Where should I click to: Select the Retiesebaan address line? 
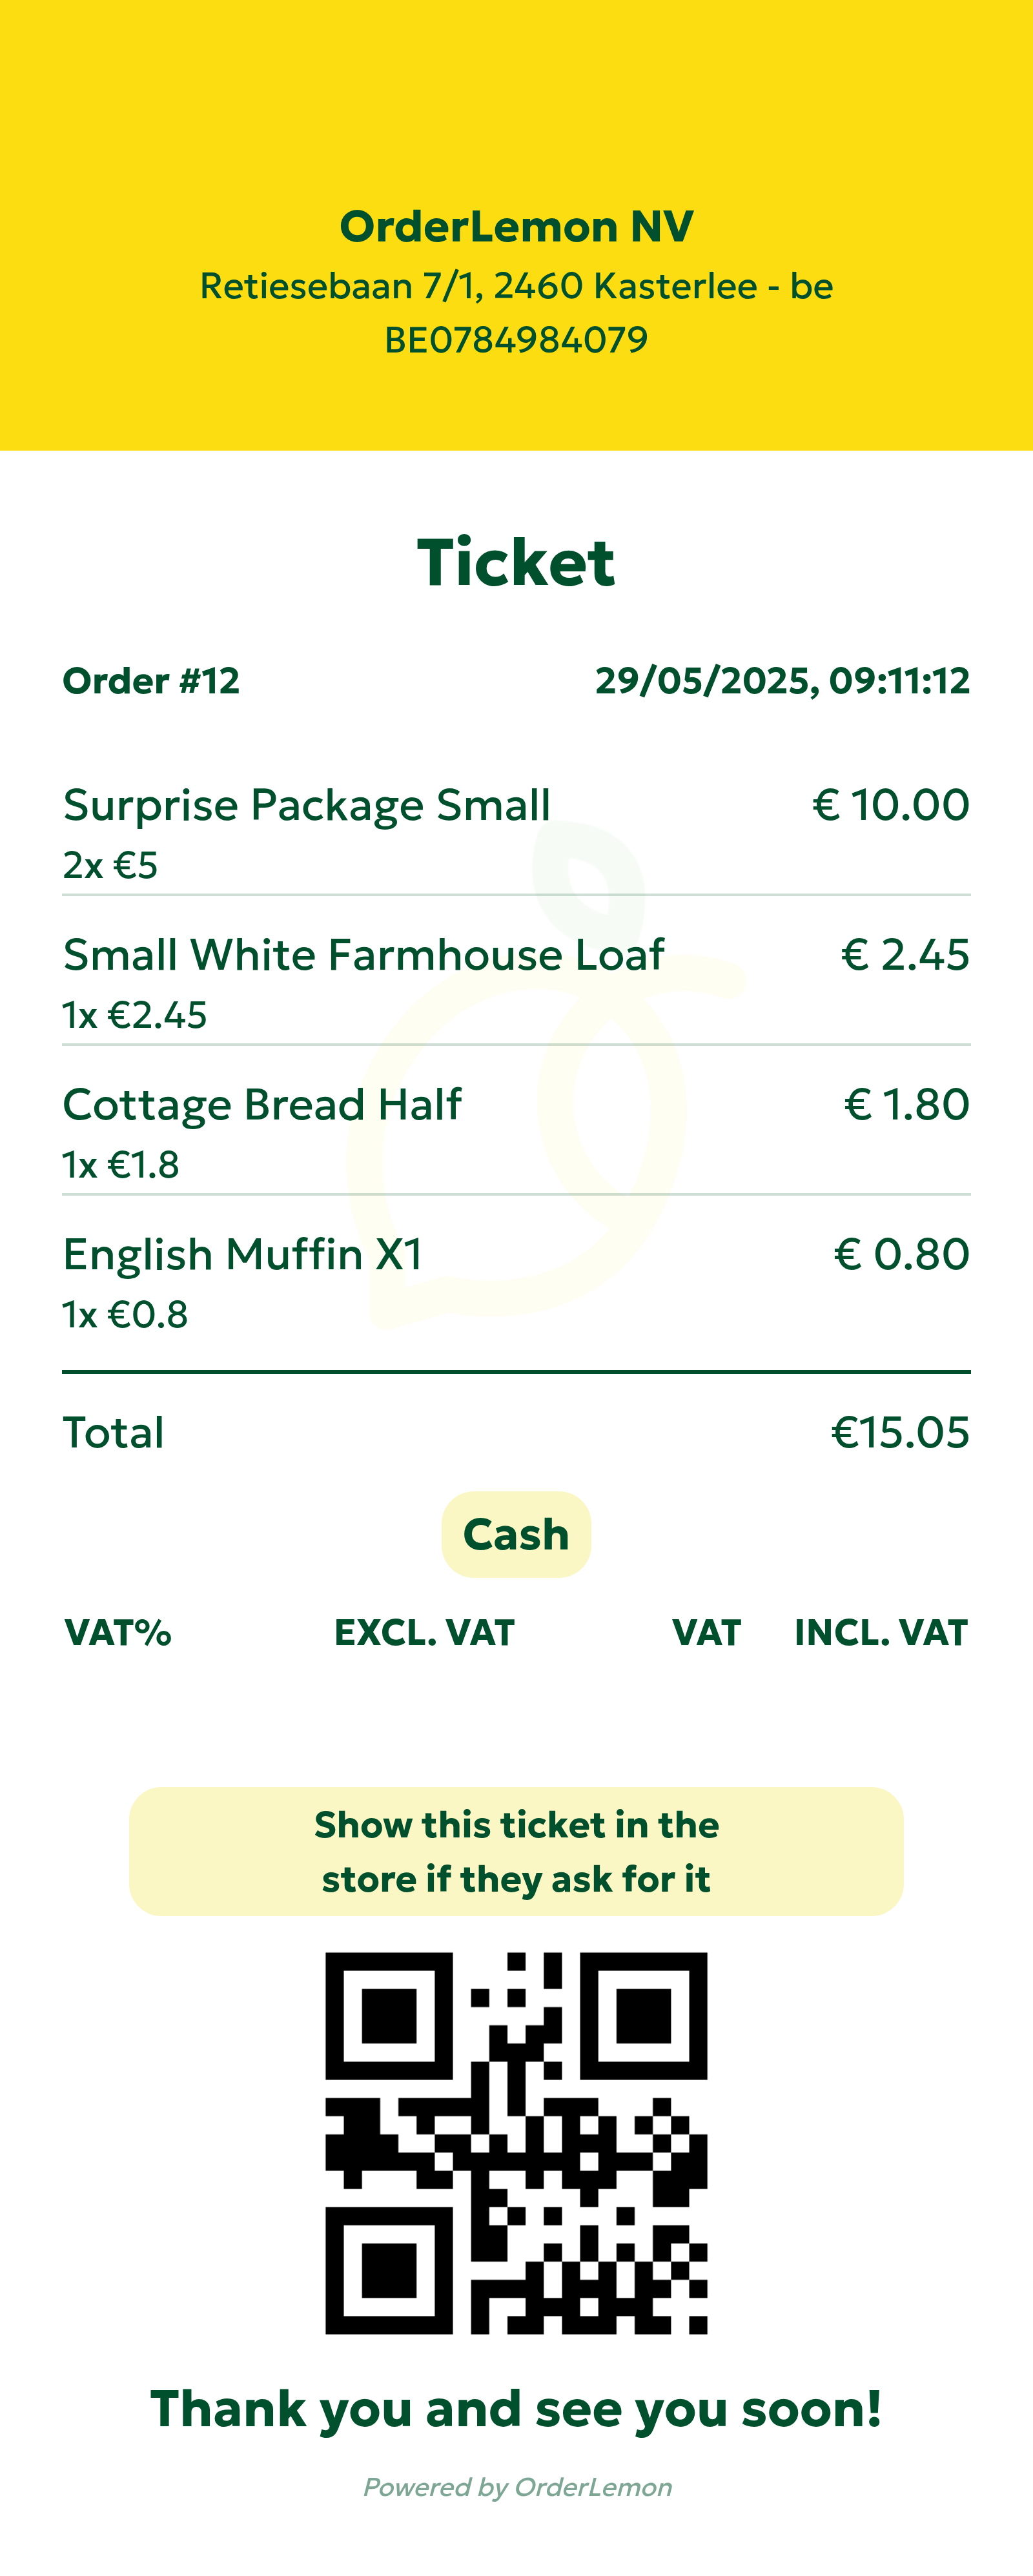coord(516,286)
